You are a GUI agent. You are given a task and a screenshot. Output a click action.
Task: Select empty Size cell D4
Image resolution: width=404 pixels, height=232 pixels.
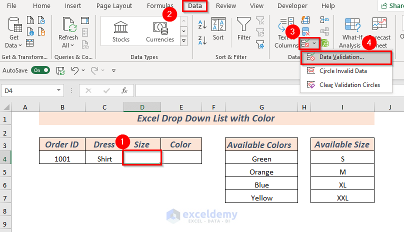[142, 157]
